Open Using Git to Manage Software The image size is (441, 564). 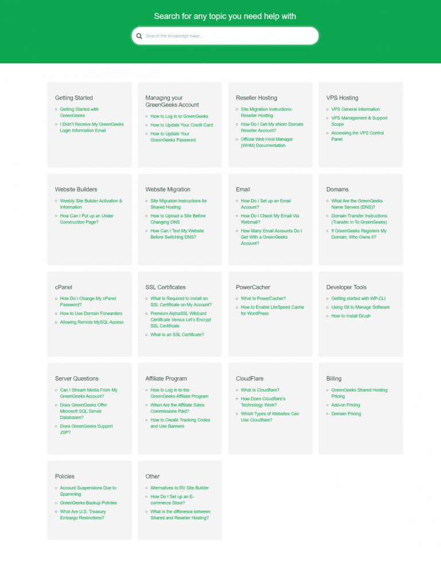click(361, 307)
